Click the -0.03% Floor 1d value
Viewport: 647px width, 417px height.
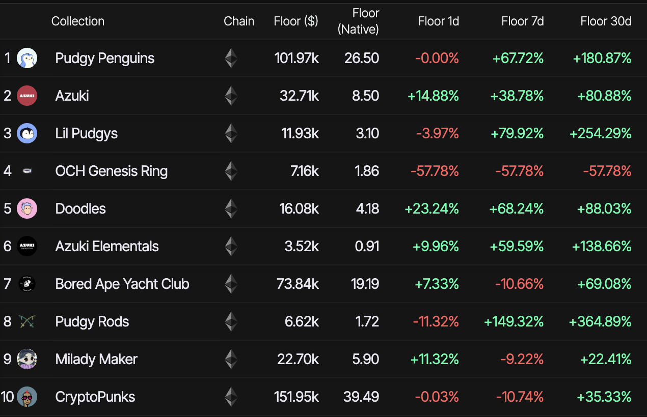click(x=437, y=397)
